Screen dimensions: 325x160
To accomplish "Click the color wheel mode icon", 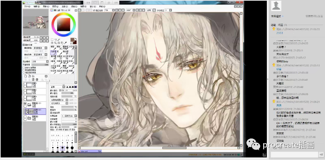I will click(52, 11).
